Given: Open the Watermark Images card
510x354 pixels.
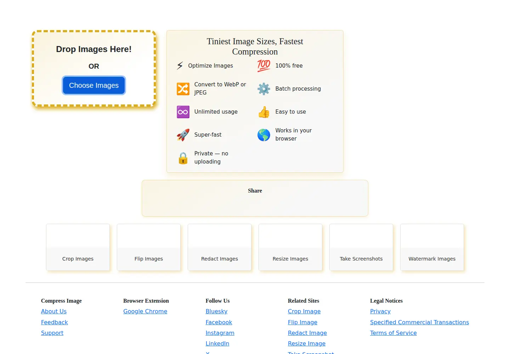Looking at the screenshot, I should point(432,247).
